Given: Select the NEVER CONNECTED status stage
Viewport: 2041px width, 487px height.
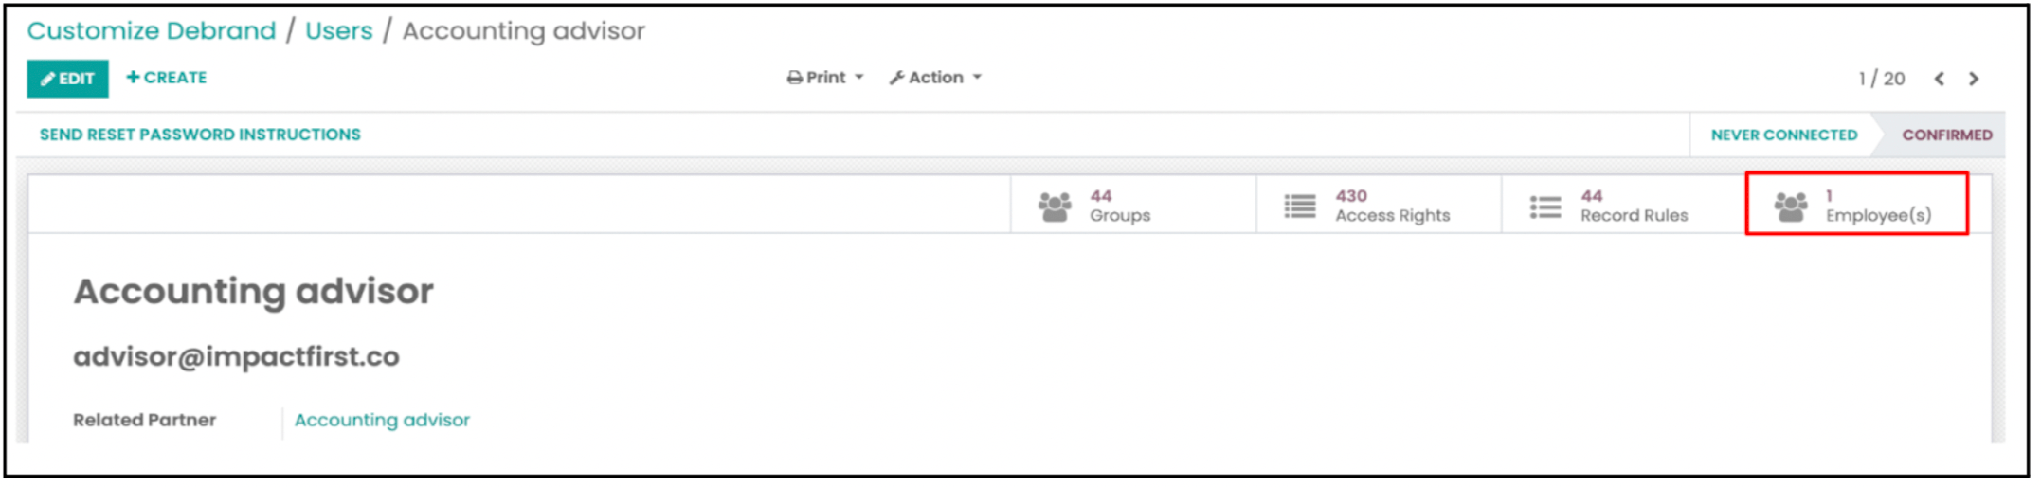Looking at the screenshot, I should [1784, 135].
